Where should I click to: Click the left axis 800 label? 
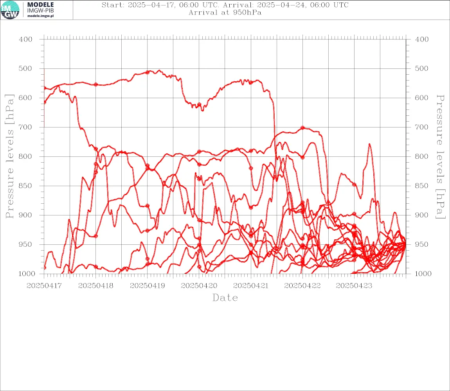point(25,157)
